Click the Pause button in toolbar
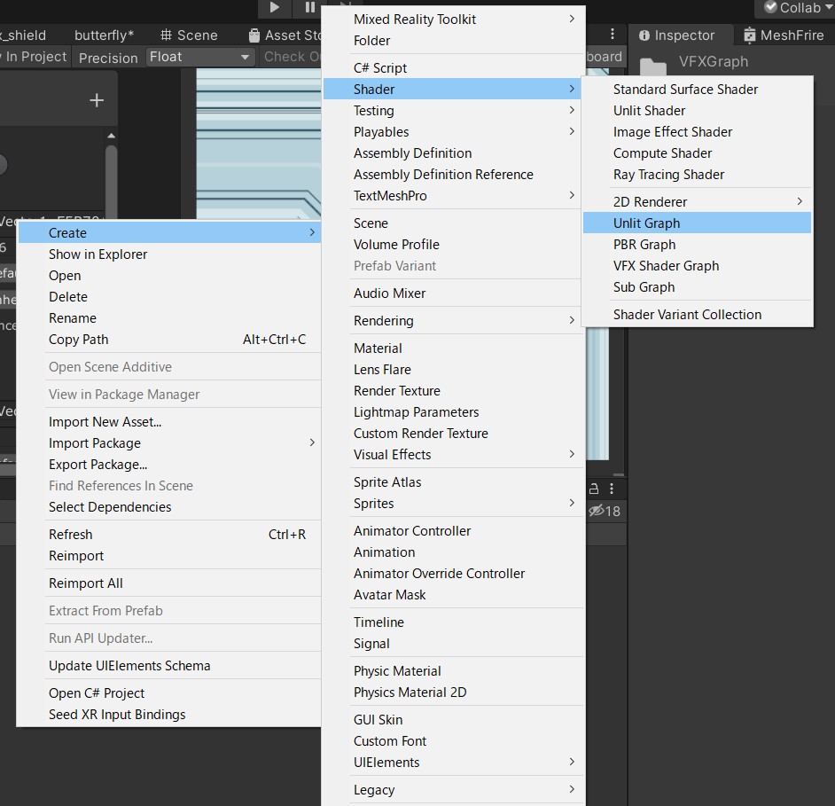This screenshot has height=806, width=835. [310, 7]
